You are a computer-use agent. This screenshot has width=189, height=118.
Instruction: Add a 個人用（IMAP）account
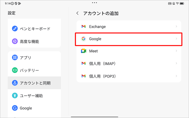(x=129, y=64)
